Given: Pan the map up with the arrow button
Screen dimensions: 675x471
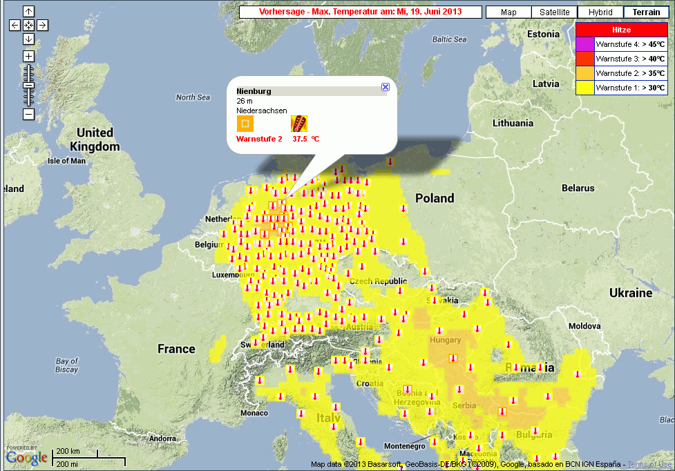Looking at the screenshot, I should [x=28, y=12].
